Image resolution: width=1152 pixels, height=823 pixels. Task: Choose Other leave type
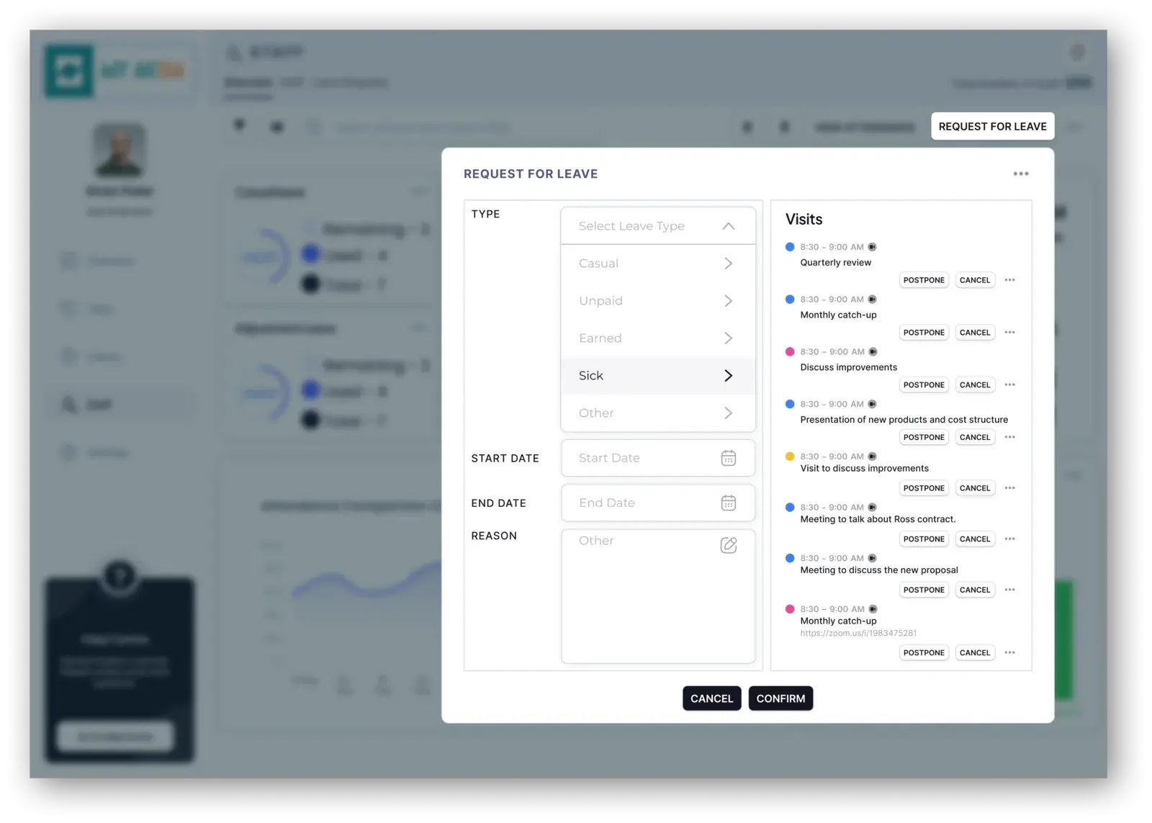pos(657,413)
